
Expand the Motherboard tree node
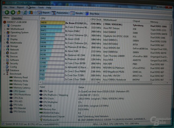5,29
